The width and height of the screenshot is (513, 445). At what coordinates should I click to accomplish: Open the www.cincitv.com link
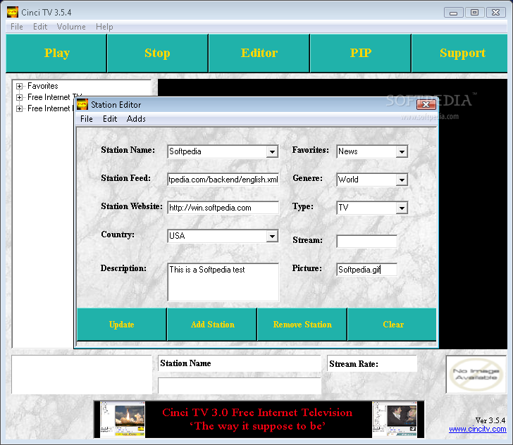pyautogui.click(x=477, y=429)
